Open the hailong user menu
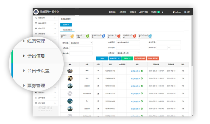 click(177, 12)
